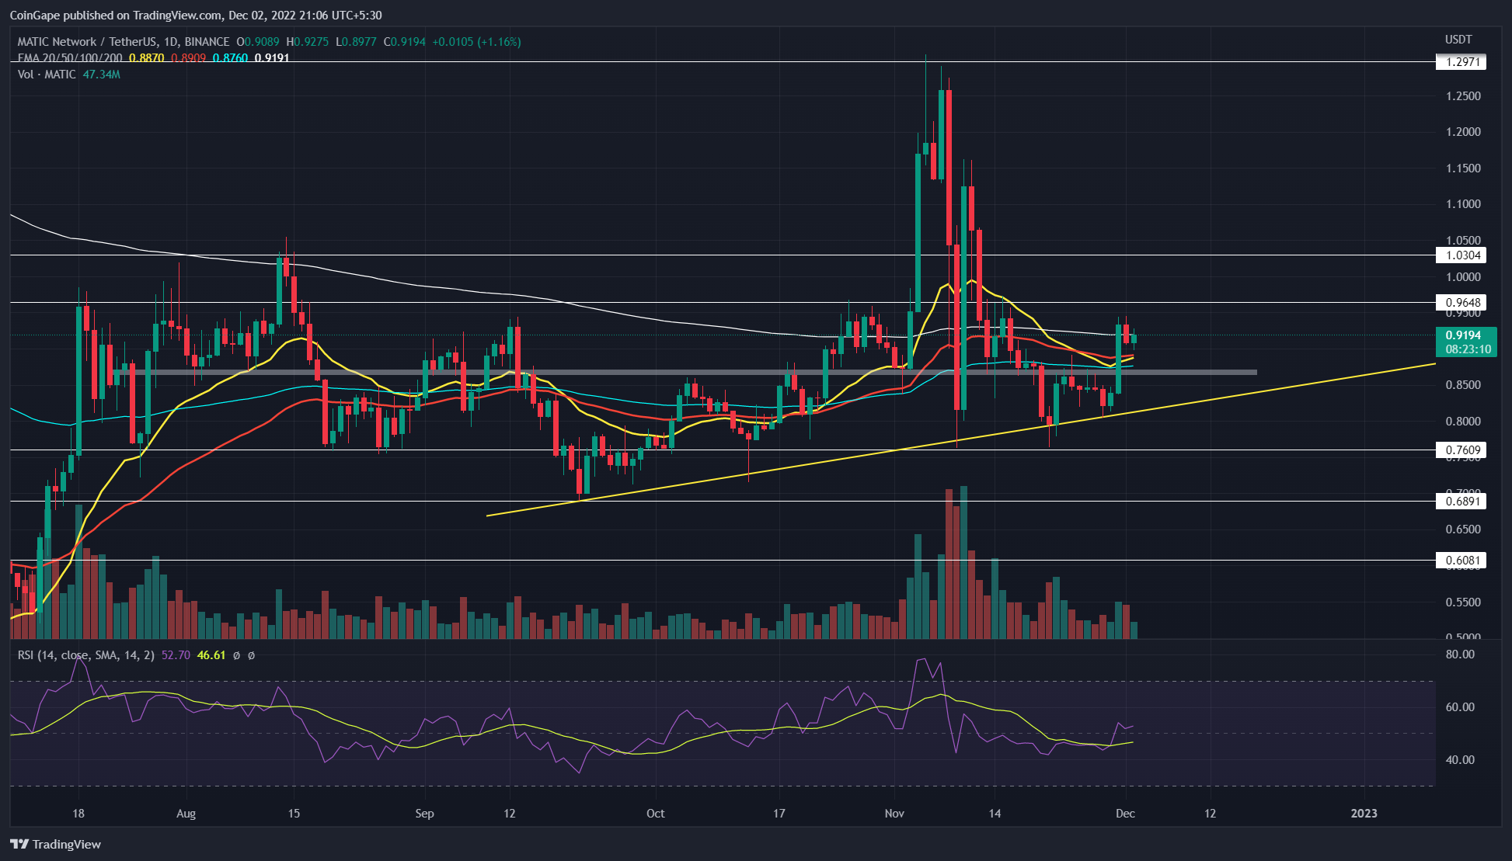Screen dimensions: 1512x861
Task: Click the USDT currency label on price axis
Action: click(x=1458, y=40)
